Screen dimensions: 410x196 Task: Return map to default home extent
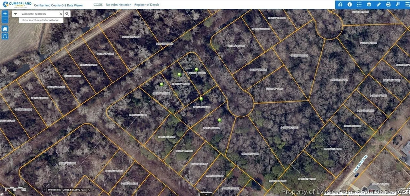5,29
